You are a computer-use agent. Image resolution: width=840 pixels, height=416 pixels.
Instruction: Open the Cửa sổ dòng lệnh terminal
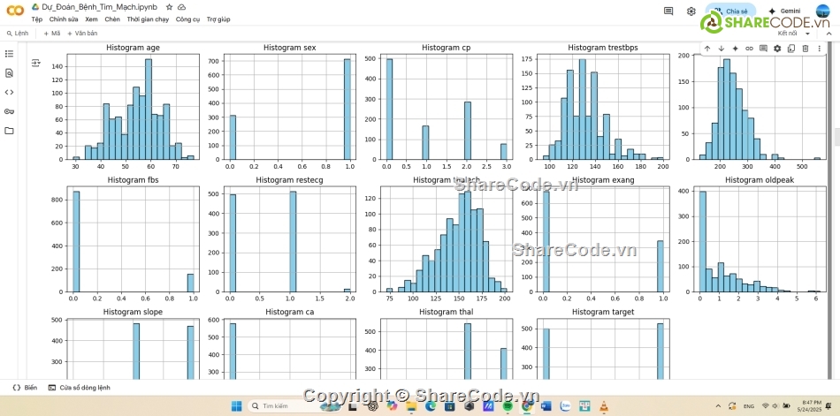(80, 388)
